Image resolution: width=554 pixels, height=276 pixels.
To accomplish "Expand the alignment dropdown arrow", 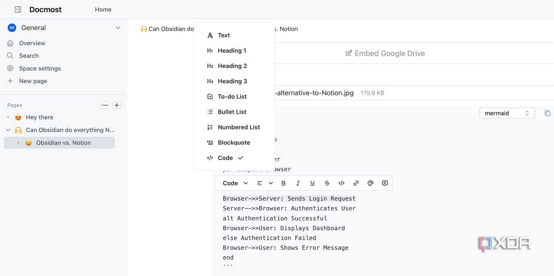I will (271, 183).
